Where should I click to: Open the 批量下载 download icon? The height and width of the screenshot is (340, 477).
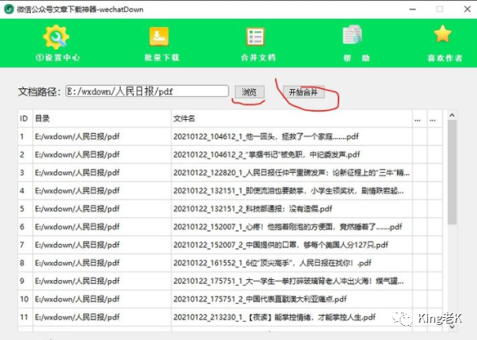click(x=159, y=36)
